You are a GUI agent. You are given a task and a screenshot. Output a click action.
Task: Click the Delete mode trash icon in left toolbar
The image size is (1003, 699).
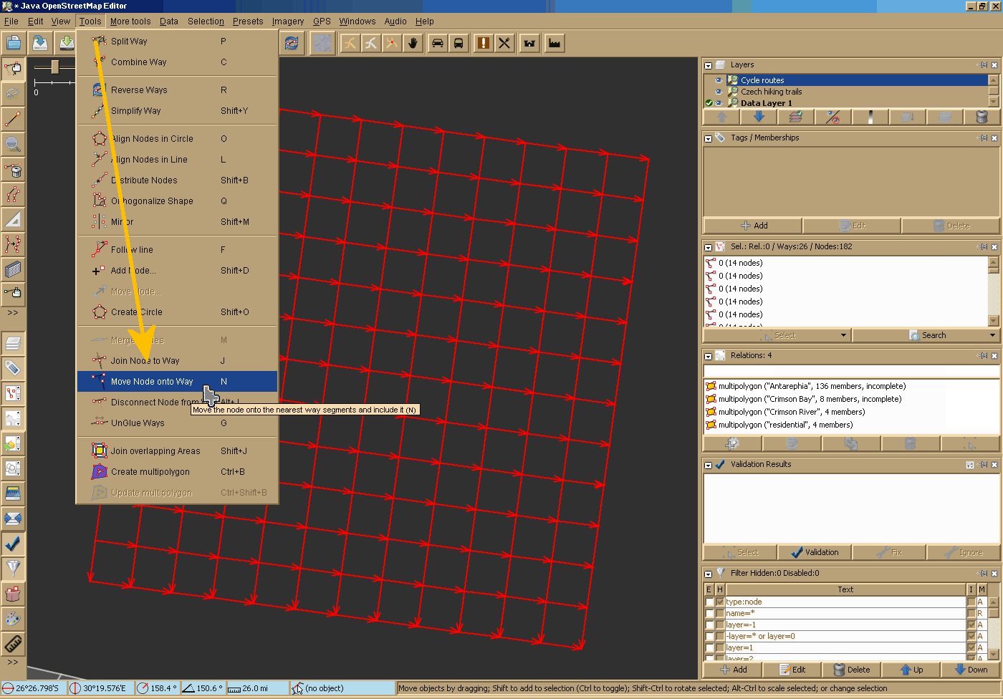click(13, 170)
